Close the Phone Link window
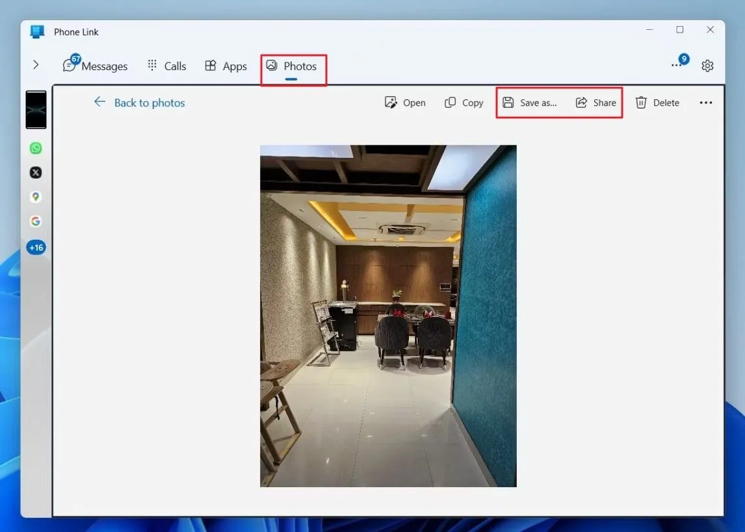The width and height of the screenshot is (745, 532). click(711, 29)
